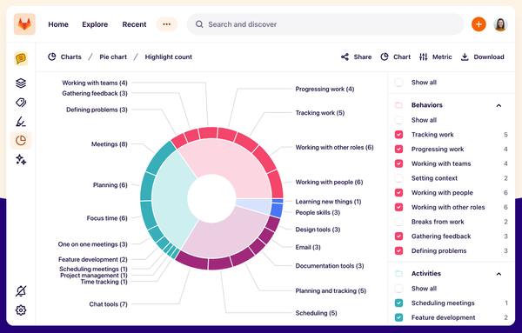The height and width of the screenshot is (333, 522).
Task: Click the Share network icon
Action: tap(345, 57)
